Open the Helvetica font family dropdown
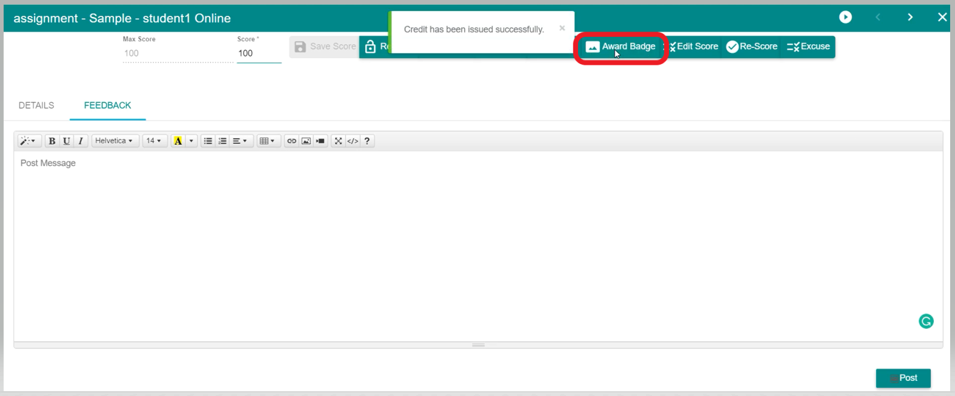The height and width of the screenshot is (396, 955). 114,141
